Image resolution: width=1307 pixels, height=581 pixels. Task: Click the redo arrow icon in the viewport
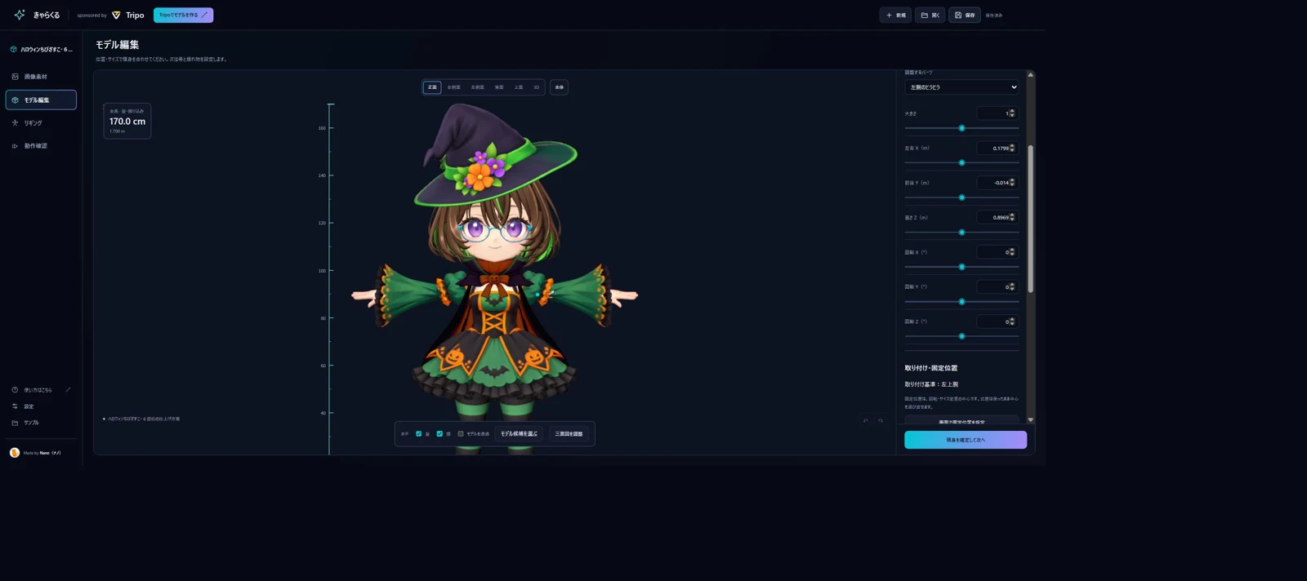click(x=881, y=421)
